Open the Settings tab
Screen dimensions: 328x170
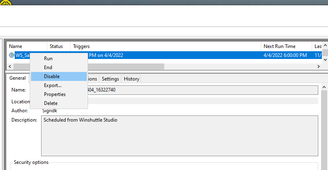click(110, 79)
